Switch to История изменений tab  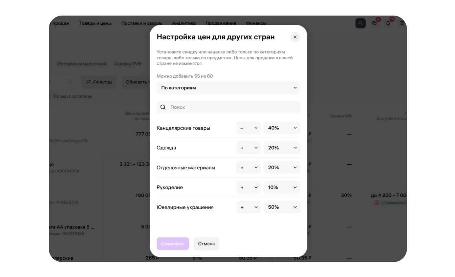click(x=82, y=64)
